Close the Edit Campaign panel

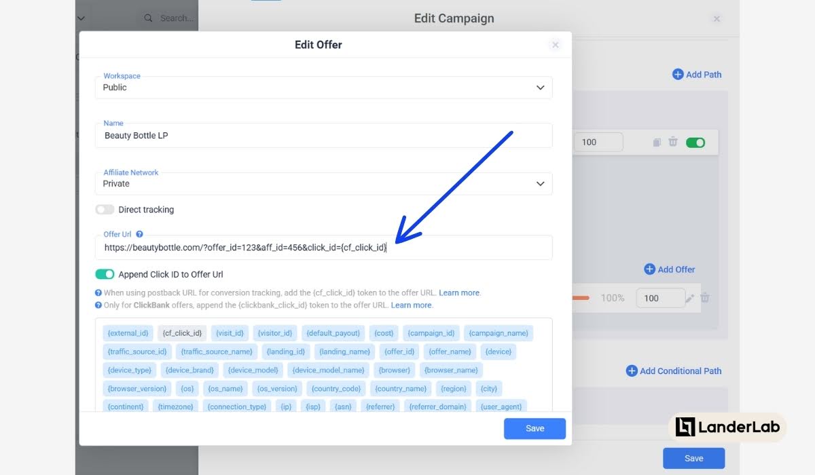tap(717, 19)
